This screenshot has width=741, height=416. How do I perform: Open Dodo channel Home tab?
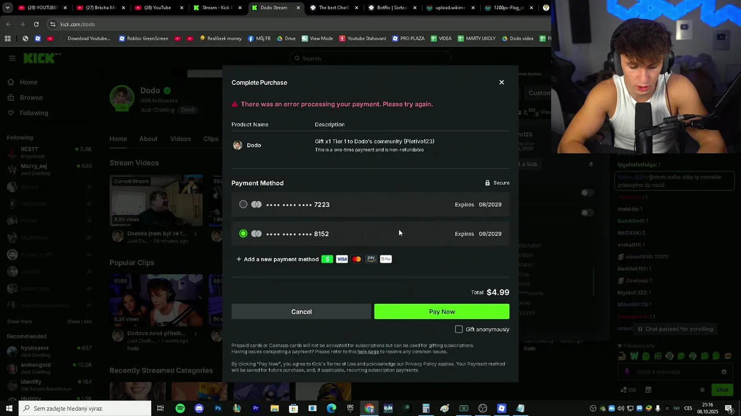118,139
